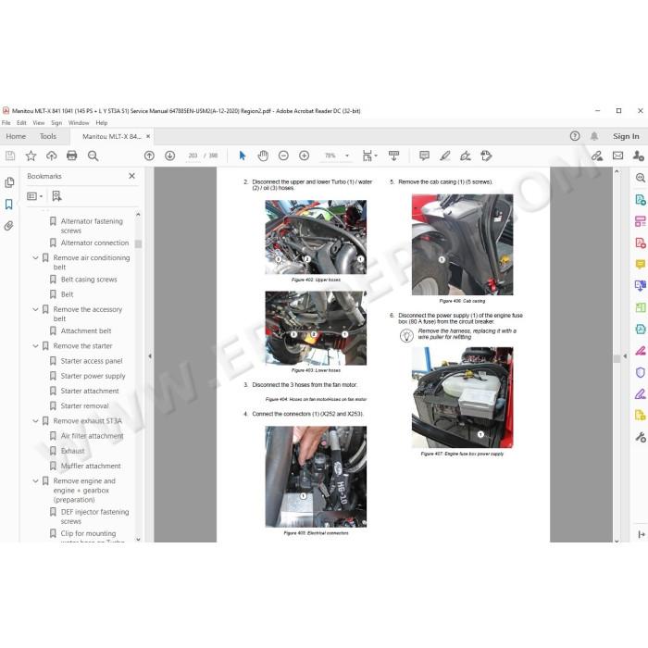Image resolution: width=648 pixels, height=648 pixels.
Task: Toggle the Bookmarks panel icon
Action: [8, 205]
